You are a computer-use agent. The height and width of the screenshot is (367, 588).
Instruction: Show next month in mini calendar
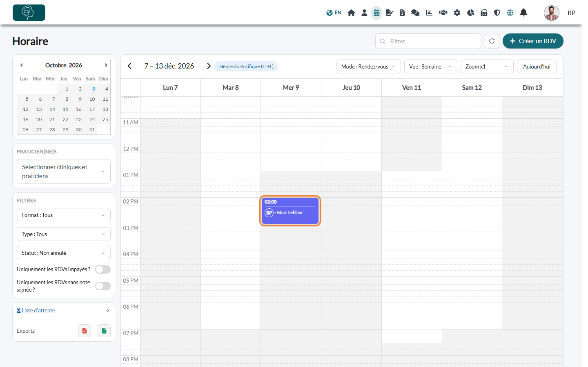click(106, 65)
